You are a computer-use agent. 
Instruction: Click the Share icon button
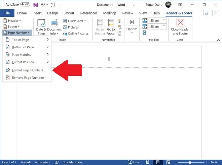click(x=207, y=13)
